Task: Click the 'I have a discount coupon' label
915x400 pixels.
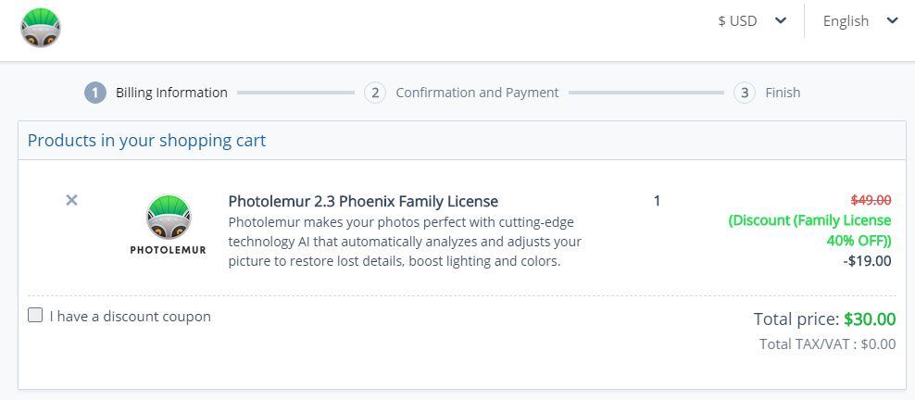Action: click(x=131, y=317)
